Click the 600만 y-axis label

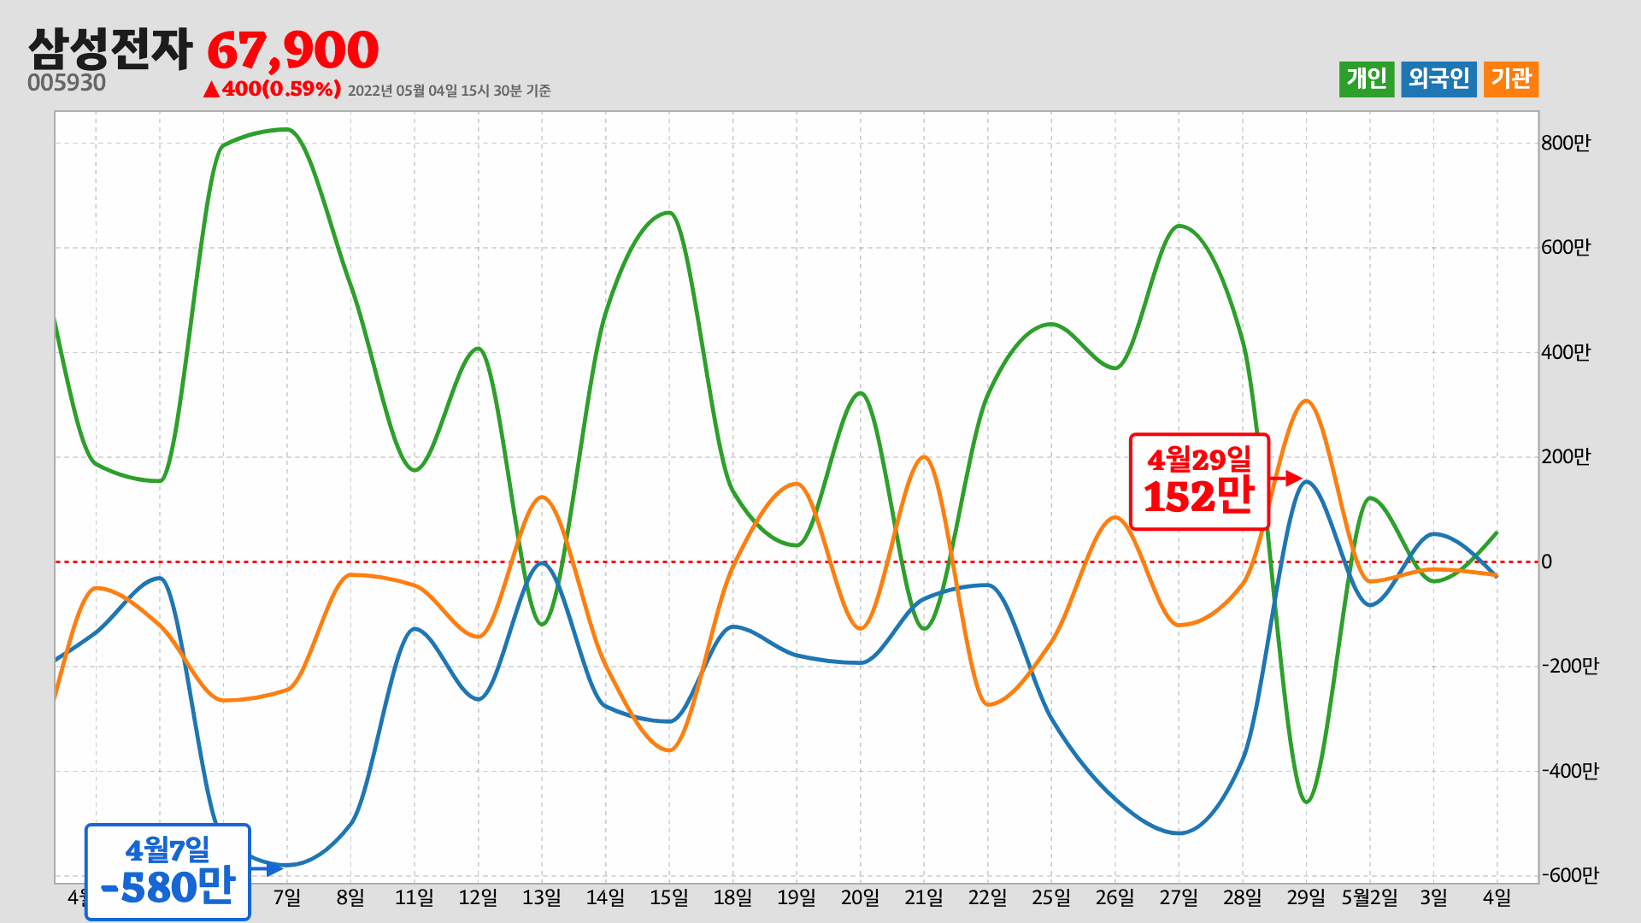tap(1566, 247)
